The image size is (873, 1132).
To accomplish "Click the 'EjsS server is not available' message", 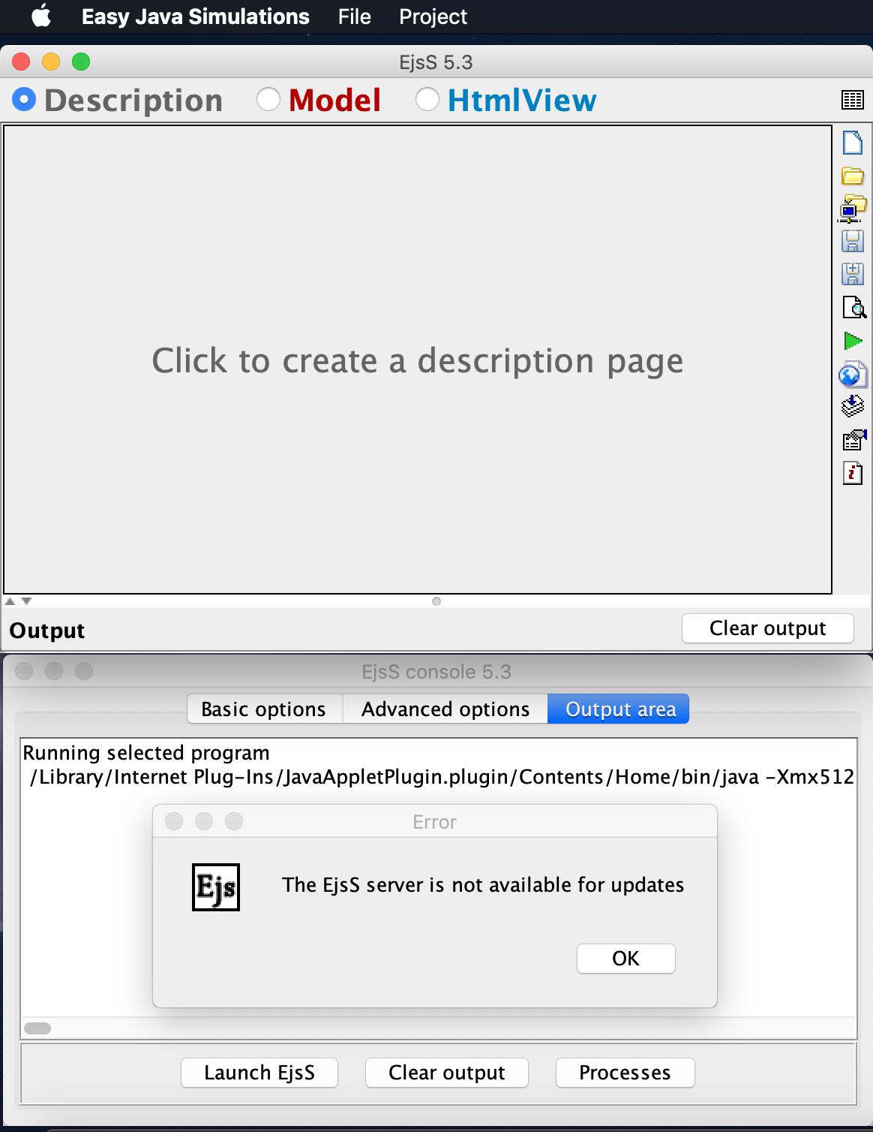I will tap(483, 885).
